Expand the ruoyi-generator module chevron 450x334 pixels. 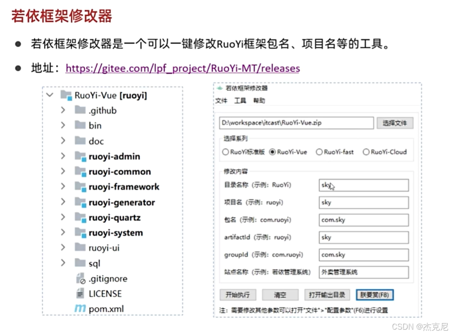click(63, 202)
